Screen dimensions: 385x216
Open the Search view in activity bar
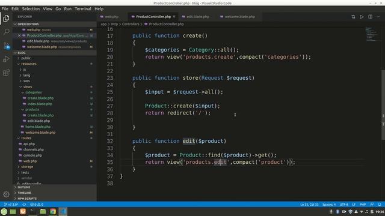tap(6, 32)
